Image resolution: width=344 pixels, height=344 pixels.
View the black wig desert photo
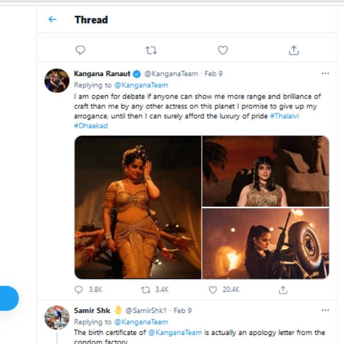(x=265, y=171)
